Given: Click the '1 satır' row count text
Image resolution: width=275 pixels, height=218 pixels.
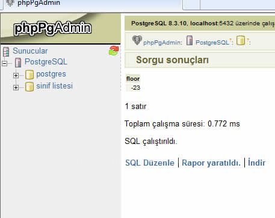Looking at the screenshot, I should (135, 106).
